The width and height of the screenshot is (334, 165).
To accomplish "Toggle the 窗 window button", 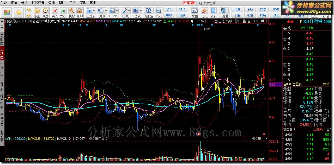I will click(x=249, y=21).
